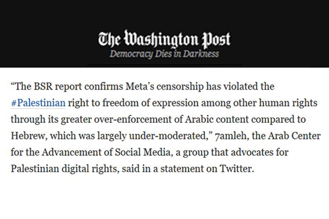Open the #Palestinian hashtag link
329x219 pixels.
click(x=38, y=103)
